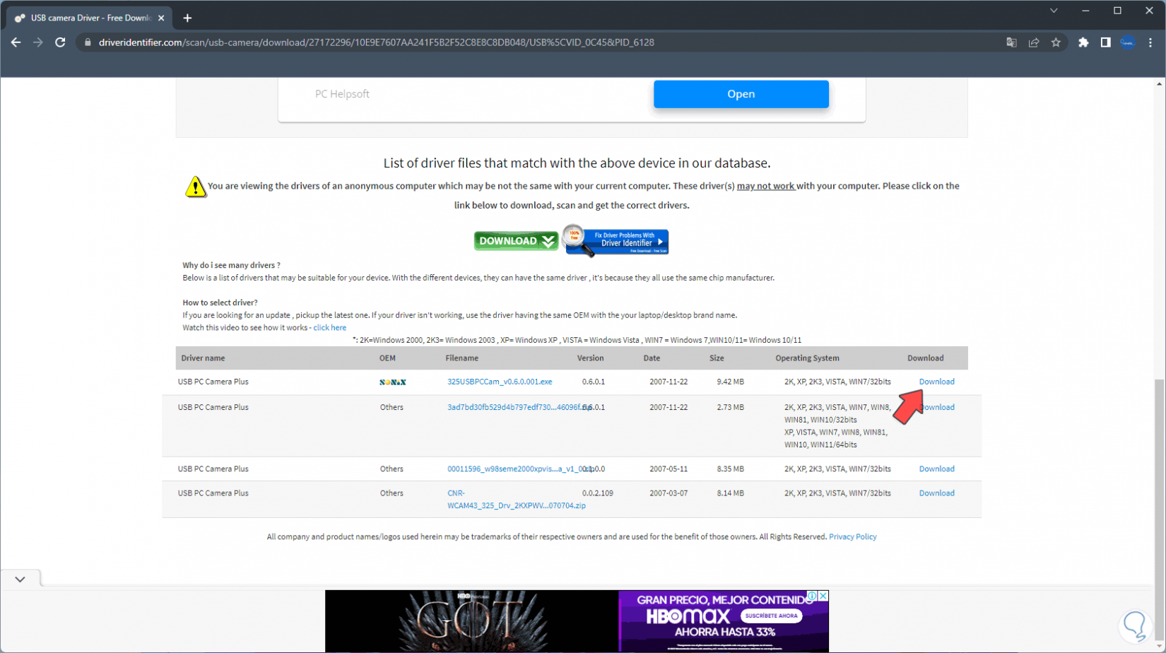Click the OEM column header
Screen dimensions: 1166x653
pyautogui.click(x=387, y=358)
